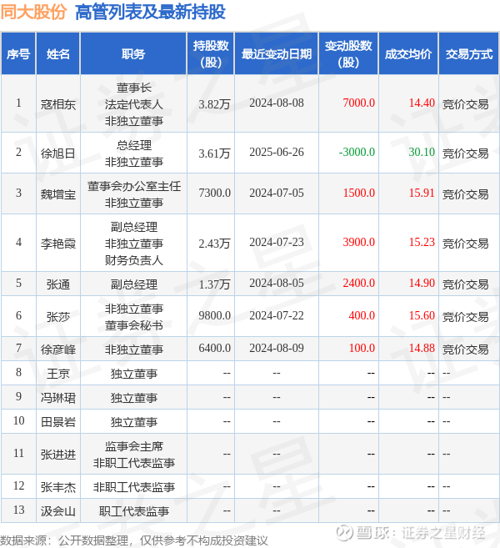The image size is (500, 548).
Task: Click the date 2024-07-05
Action: click(276, 193)
